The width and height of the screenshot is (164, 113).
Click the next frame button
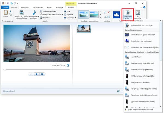point(42,74)
